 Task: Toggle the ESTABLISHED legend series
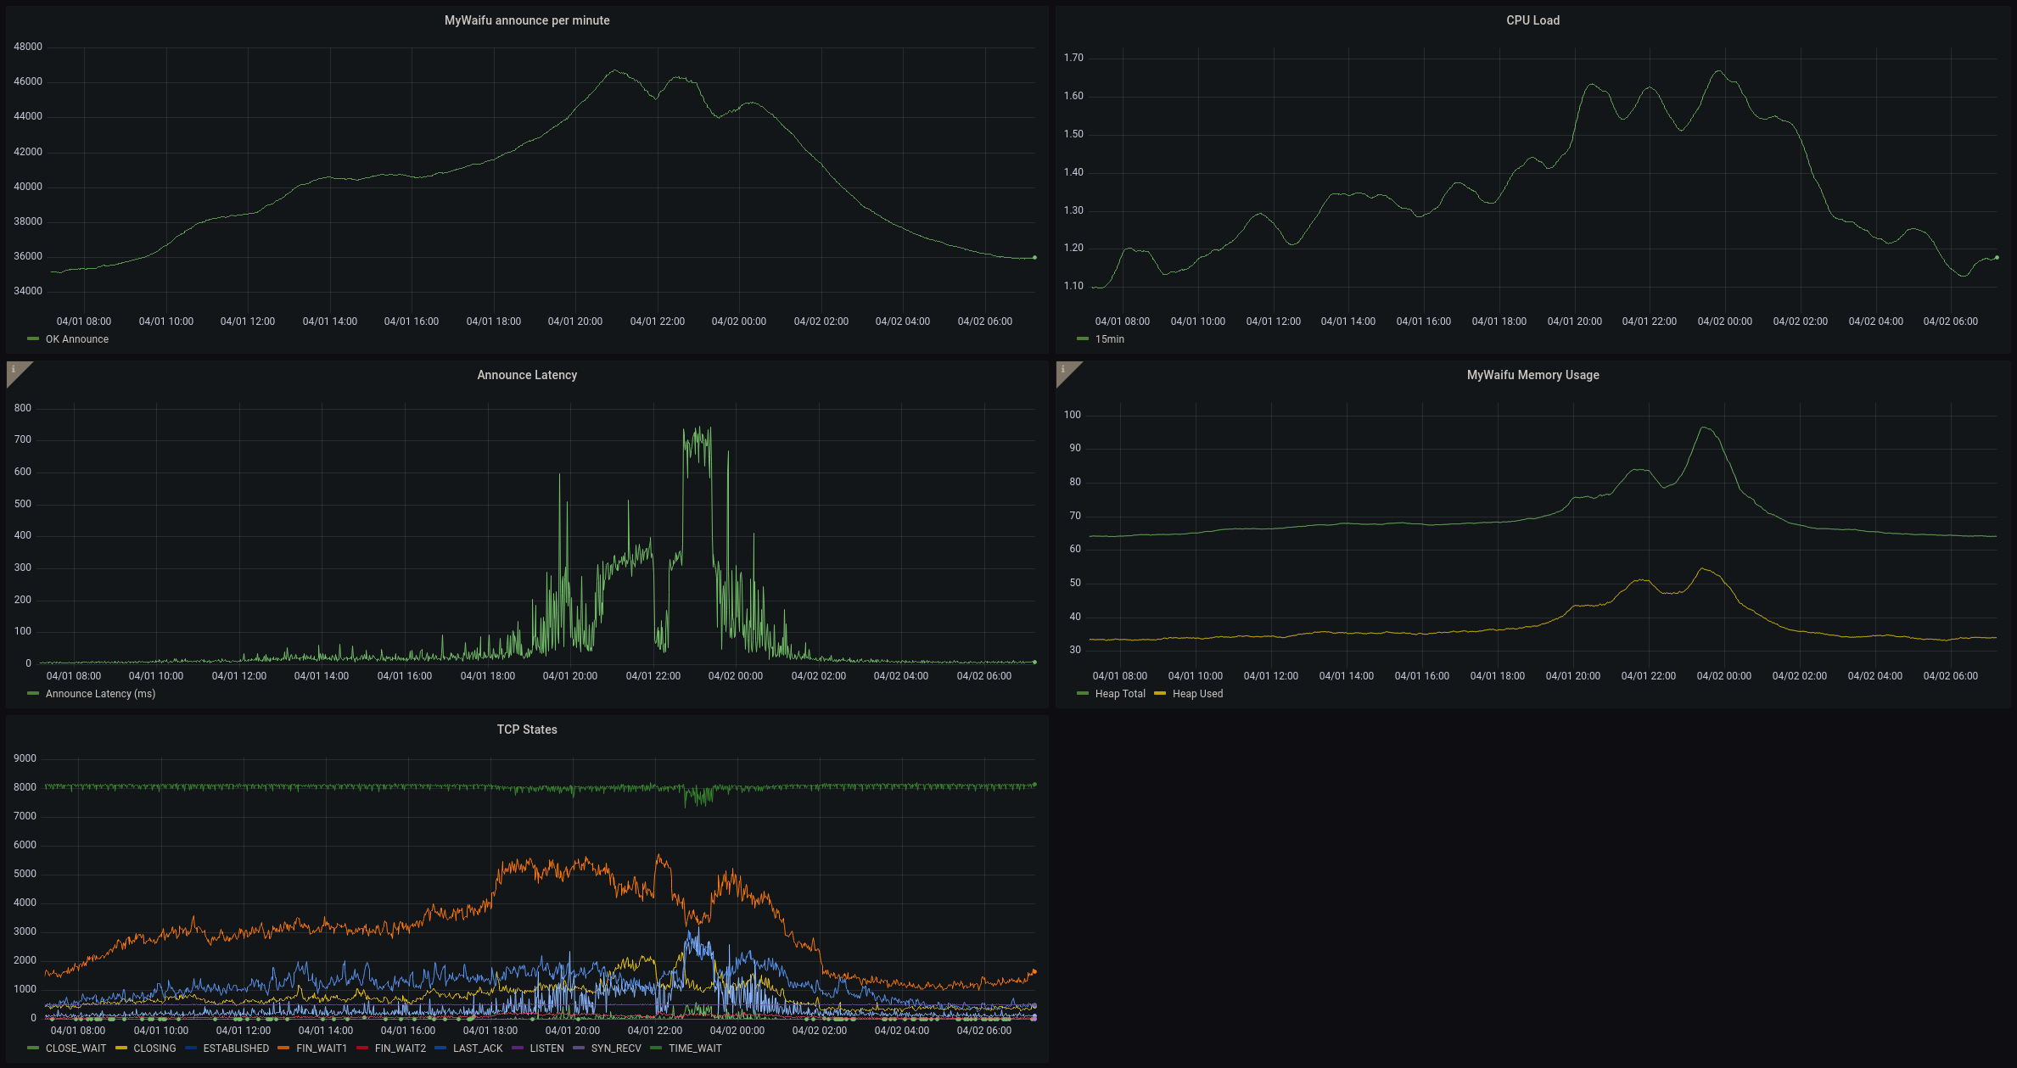point(236,1048)
